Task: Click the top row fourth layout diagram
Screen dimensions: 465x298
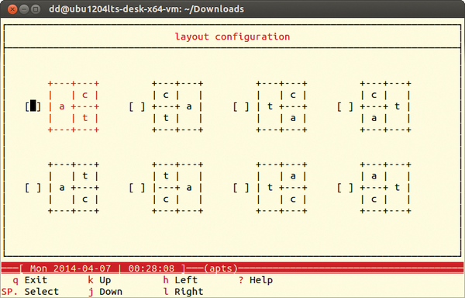Action: (385, 106)
